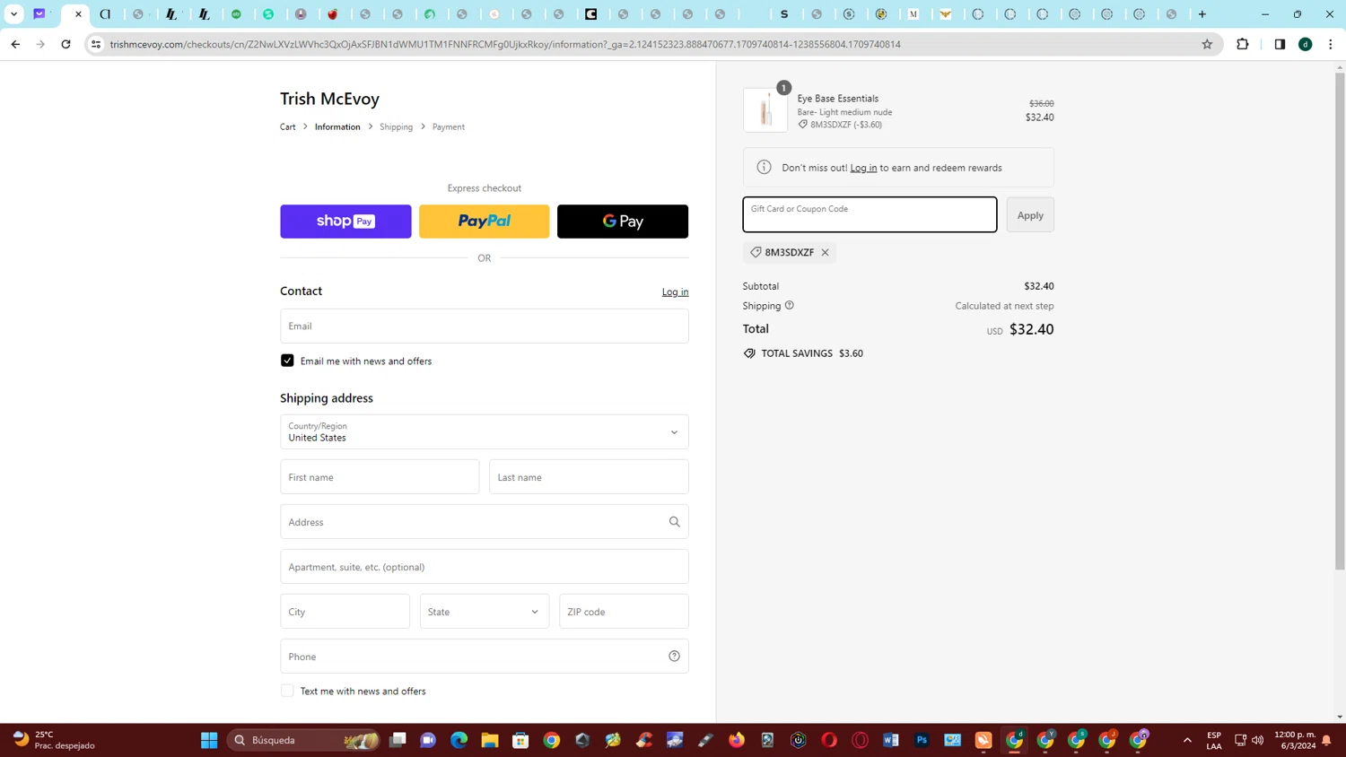Open Windows Start menu
This screenshot has width=1346, height=757.
click(209, 740)
